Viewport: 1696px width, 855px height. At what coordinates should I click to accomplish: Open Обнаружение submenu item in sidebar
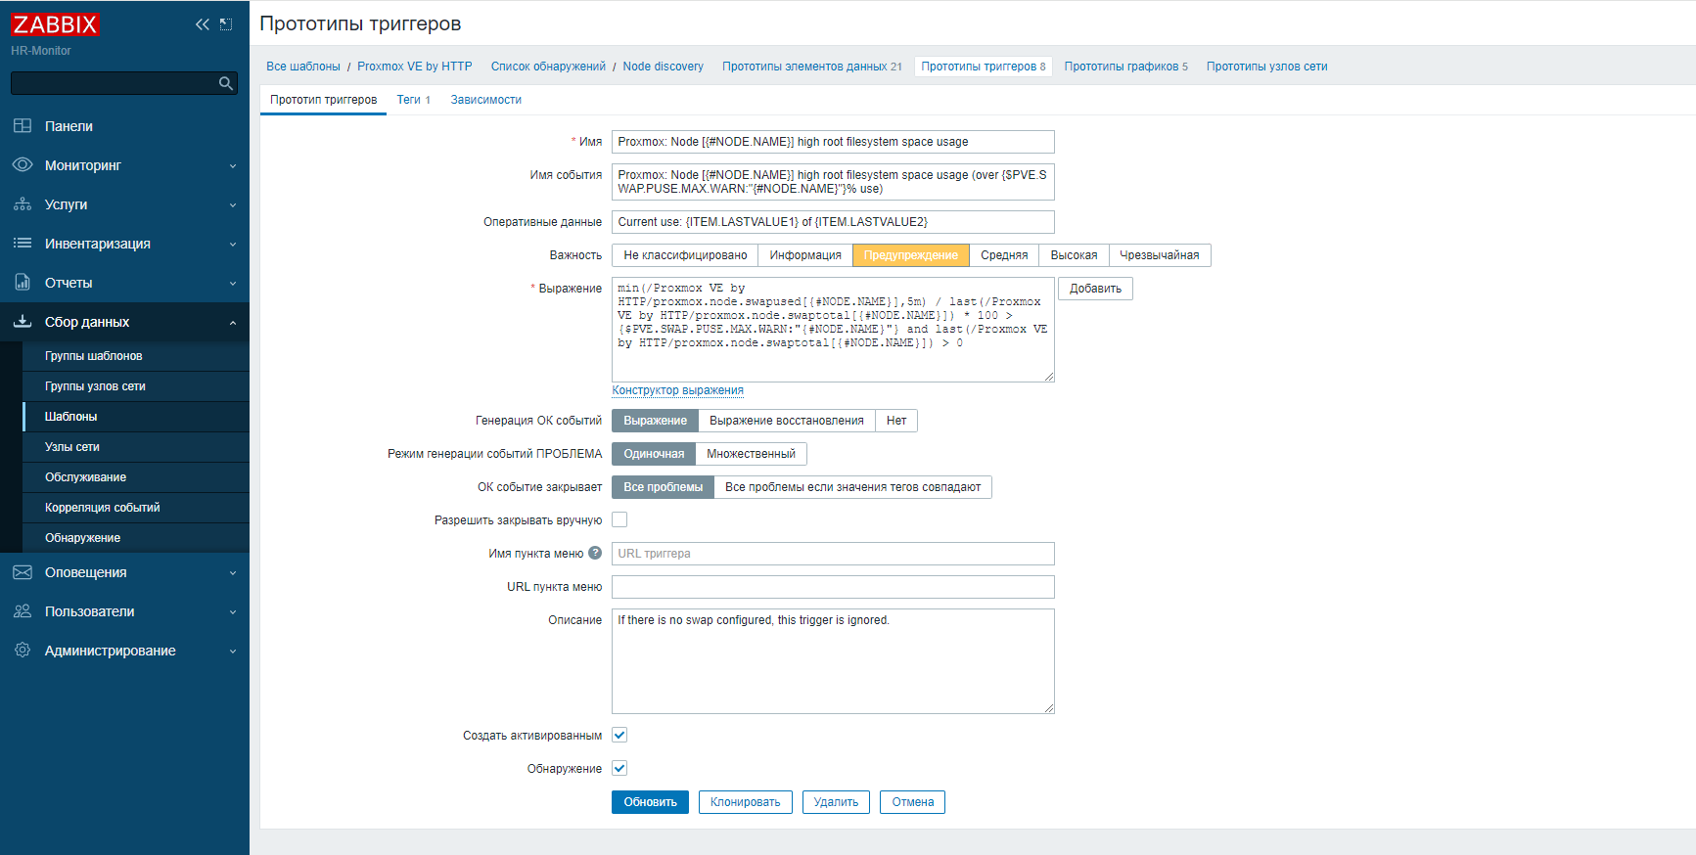tap(135, 538)
